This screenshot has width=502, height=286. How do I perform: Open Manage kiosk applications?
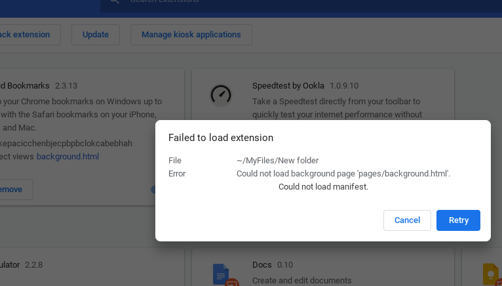click(191, 35)
